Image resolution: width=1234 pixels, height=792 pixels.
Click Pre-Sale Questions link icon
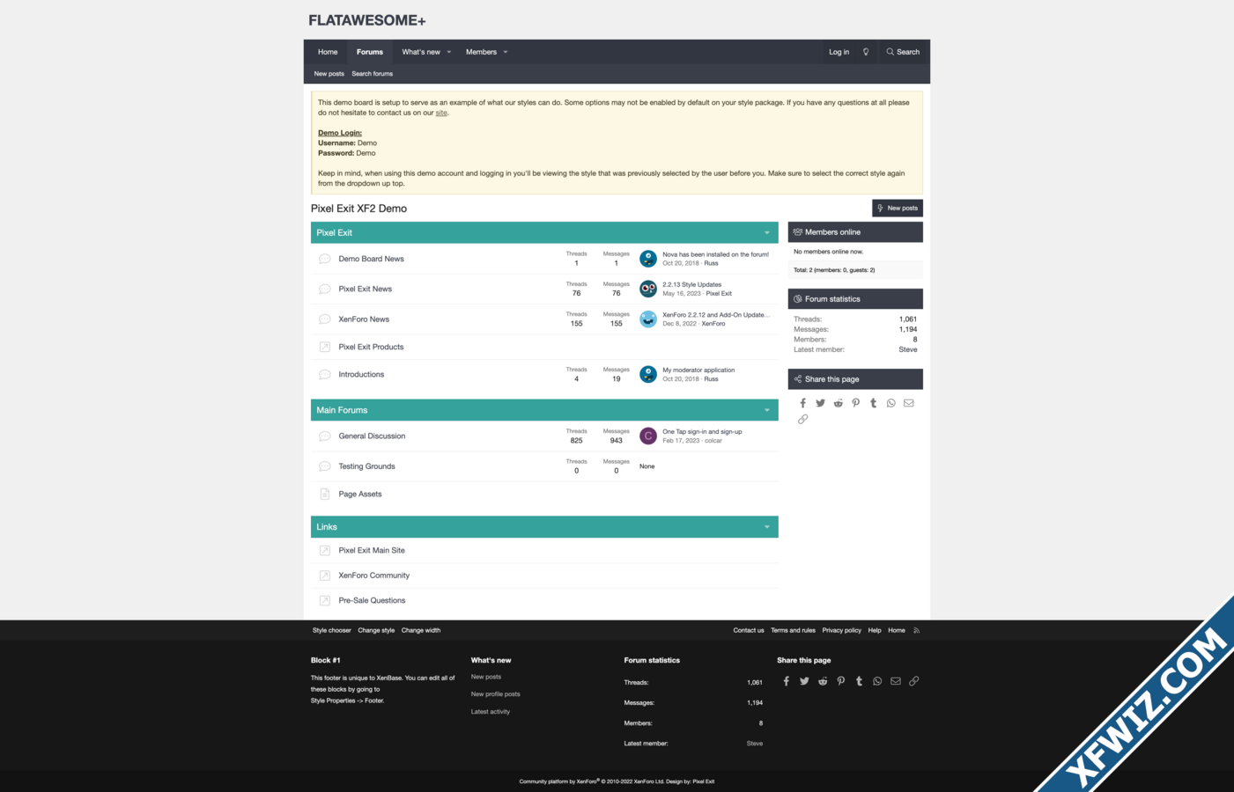325,600
